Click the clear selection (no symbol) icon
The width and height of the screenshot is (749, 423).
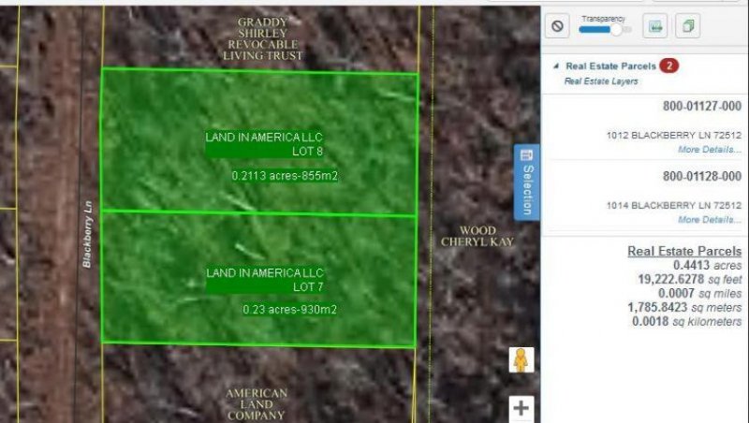click(x=557, y=26)
